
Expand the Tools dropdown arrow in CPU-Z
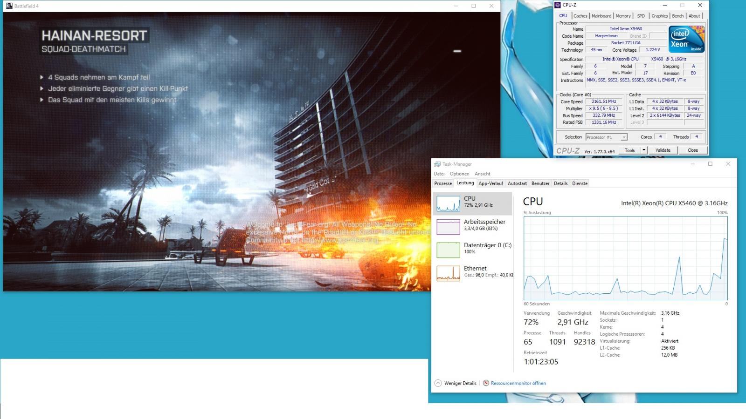click(644, 150)
